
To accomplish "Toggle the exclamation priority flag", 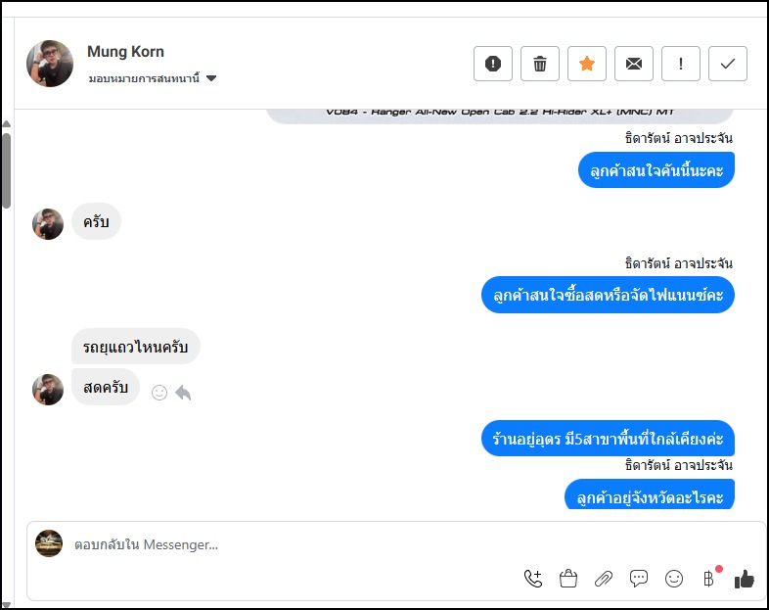I will [x=681, y=64].
